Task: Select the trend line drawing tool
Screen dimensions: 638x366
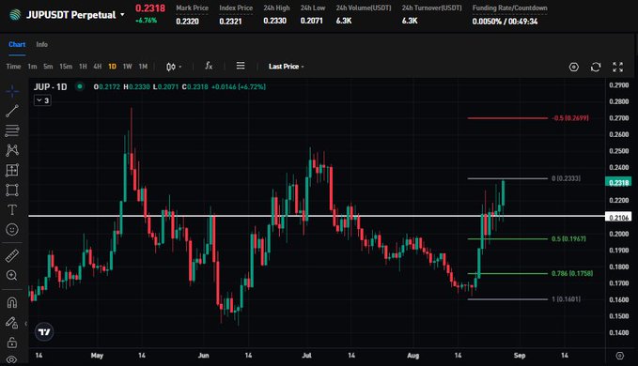Action: click(x=12, y=111)
